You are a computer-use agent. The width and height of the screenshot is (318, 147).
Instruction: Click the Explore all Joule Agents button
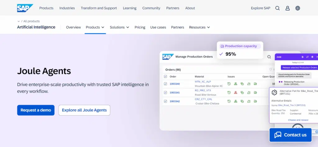point(84,110)
